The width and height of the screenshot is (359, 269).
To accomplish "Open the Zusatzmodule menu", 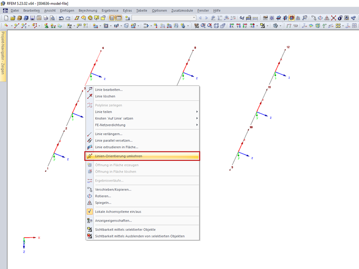I will 182,10.
